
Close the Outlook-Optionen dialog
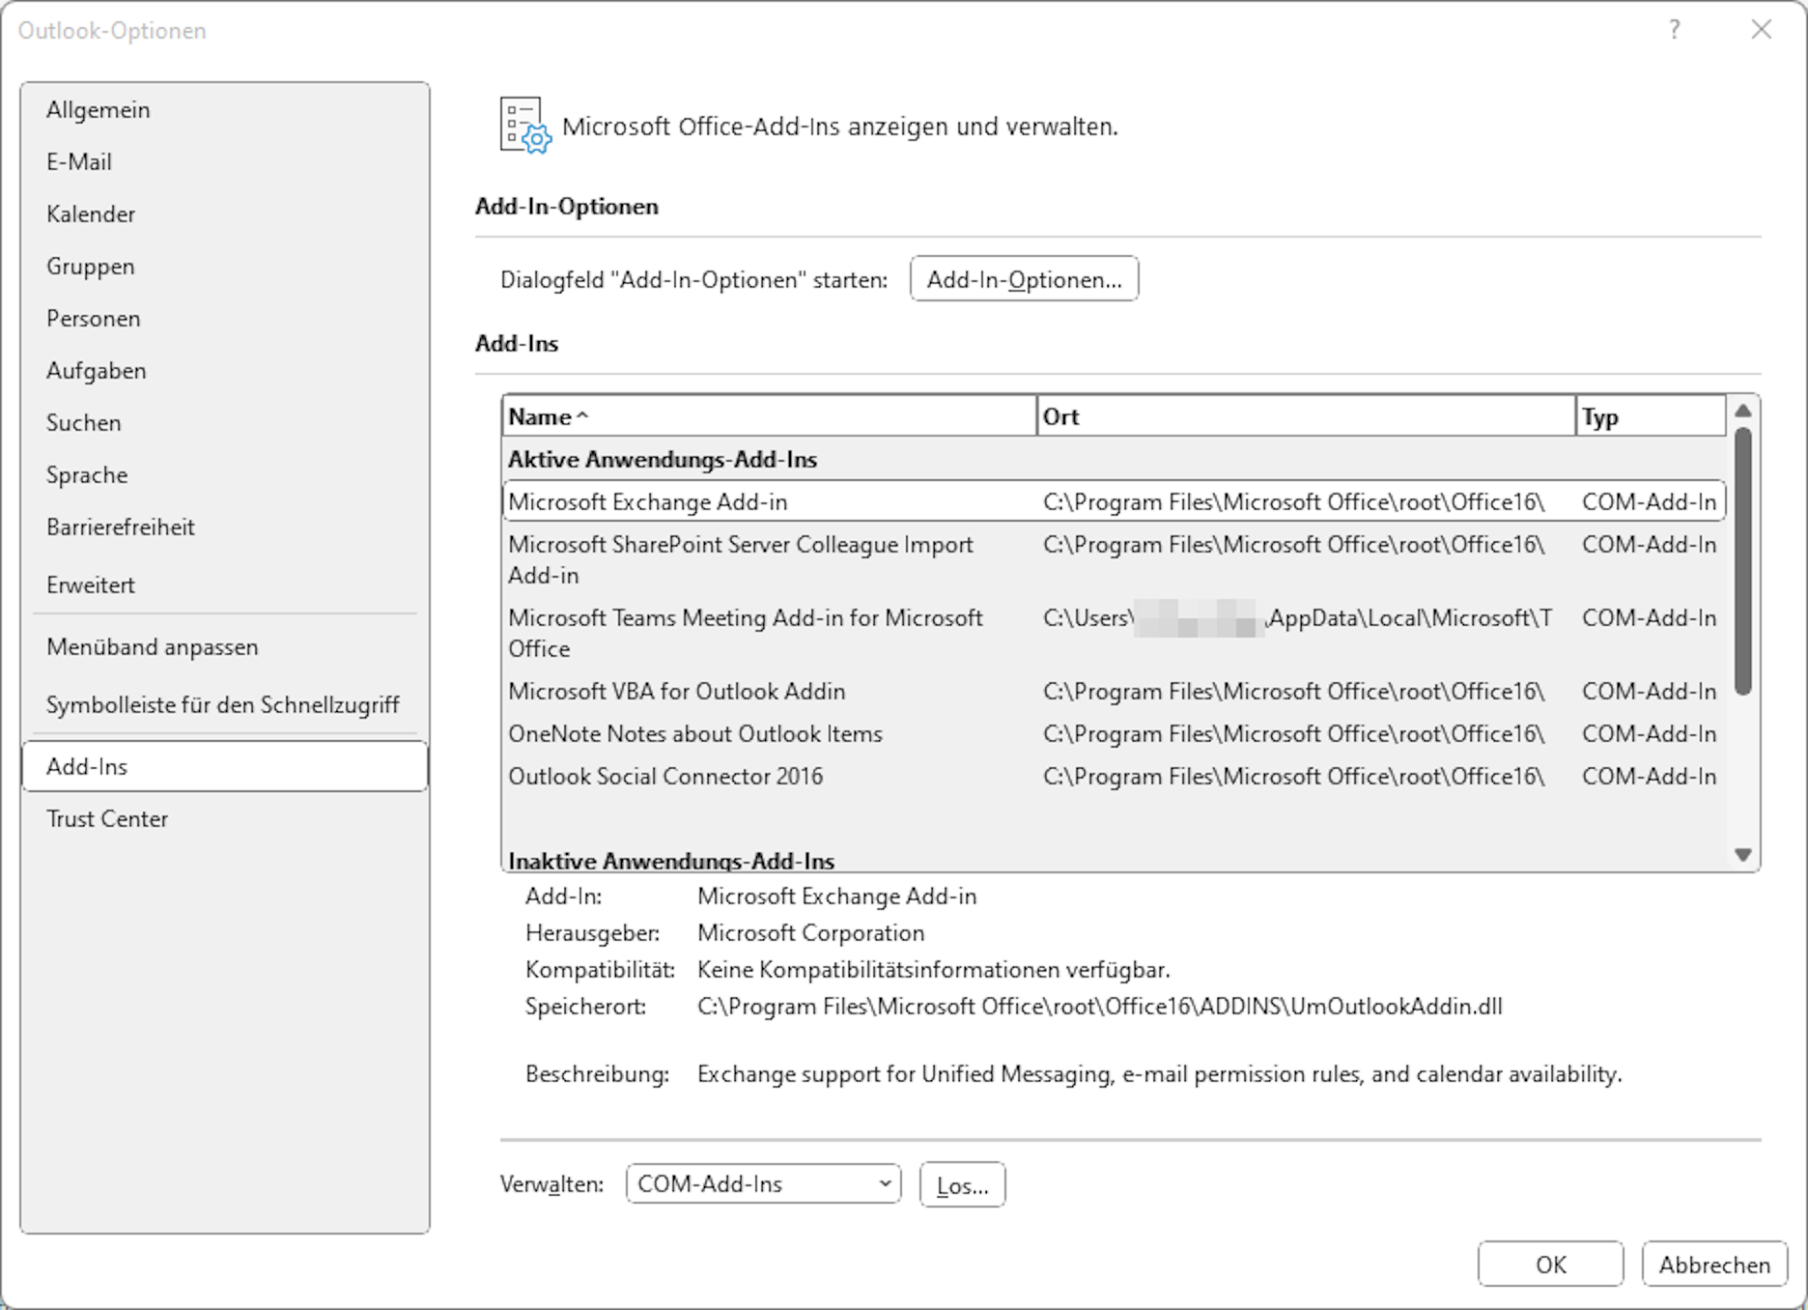1761,30
